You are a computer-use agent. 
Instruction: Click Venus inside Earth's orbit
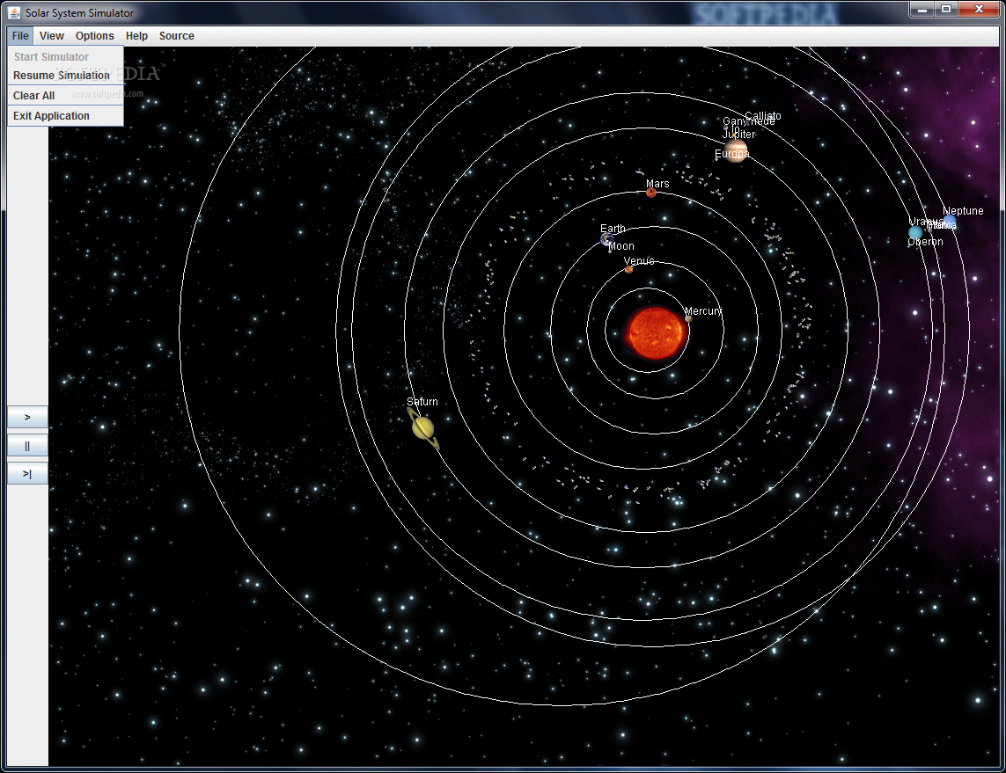[x=628, y=270]
